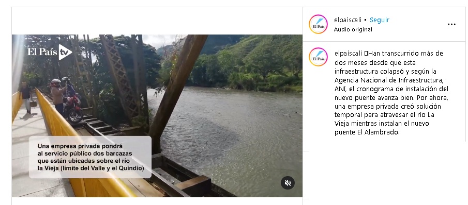468x205 pixels.
Task: Open the elpaiscali profile picture in the post header
Action: tap(318, 24)
